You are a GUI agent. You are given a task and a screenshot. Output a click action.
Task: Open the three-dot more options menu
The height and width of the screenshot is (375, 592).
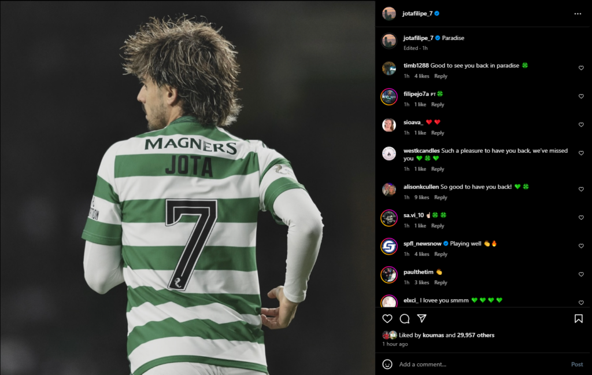click(x=578, y=14)
